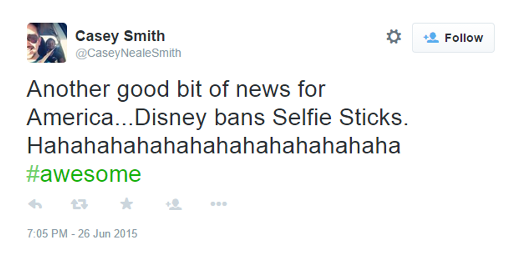Open Casey Smith's profile photo
The width and height of the screenshot is (527, 268).
click(x=47, y=43)
